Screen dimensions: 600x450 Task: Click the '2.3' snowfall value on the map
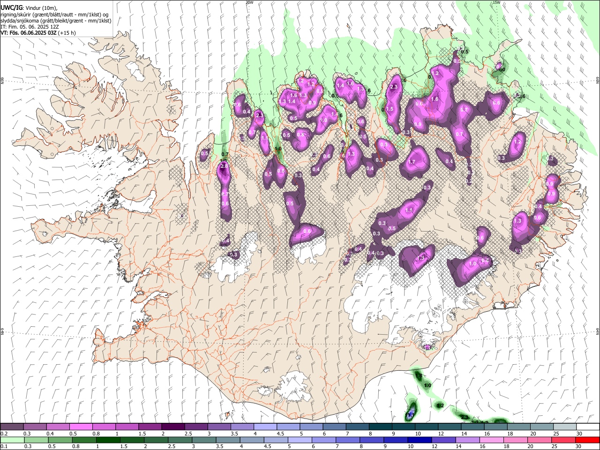coord(394,87)
